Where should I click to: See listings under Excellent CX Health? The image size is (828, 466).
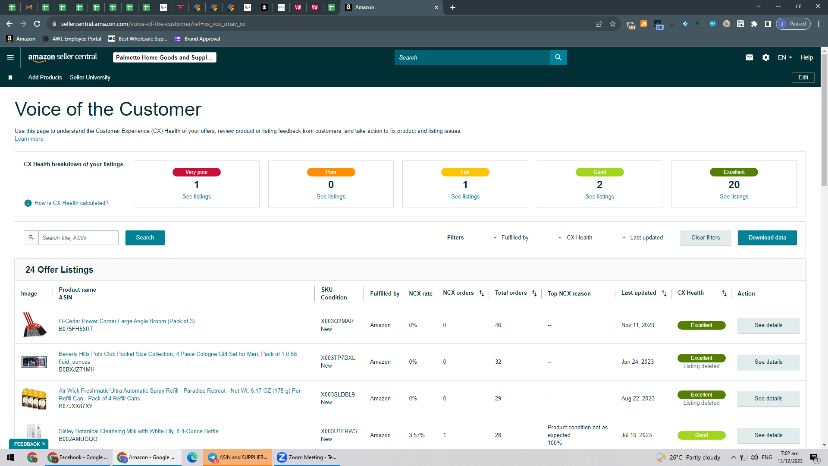(734, 197)
